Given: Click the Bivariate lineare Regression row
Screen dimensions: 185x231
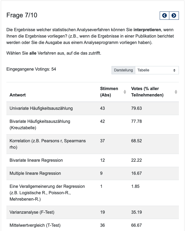Looking at the screenshot, I should click(x=36, y=160).
